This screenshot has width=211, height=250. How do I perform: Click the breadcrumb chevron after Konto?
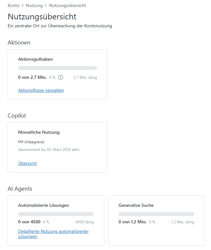pos(23,5)
